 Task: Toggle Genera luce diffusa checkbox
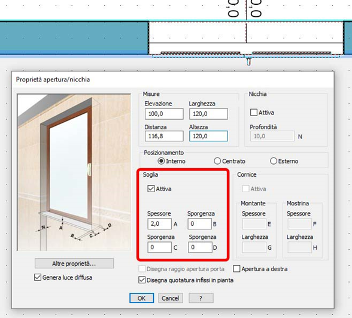point(38,277)
